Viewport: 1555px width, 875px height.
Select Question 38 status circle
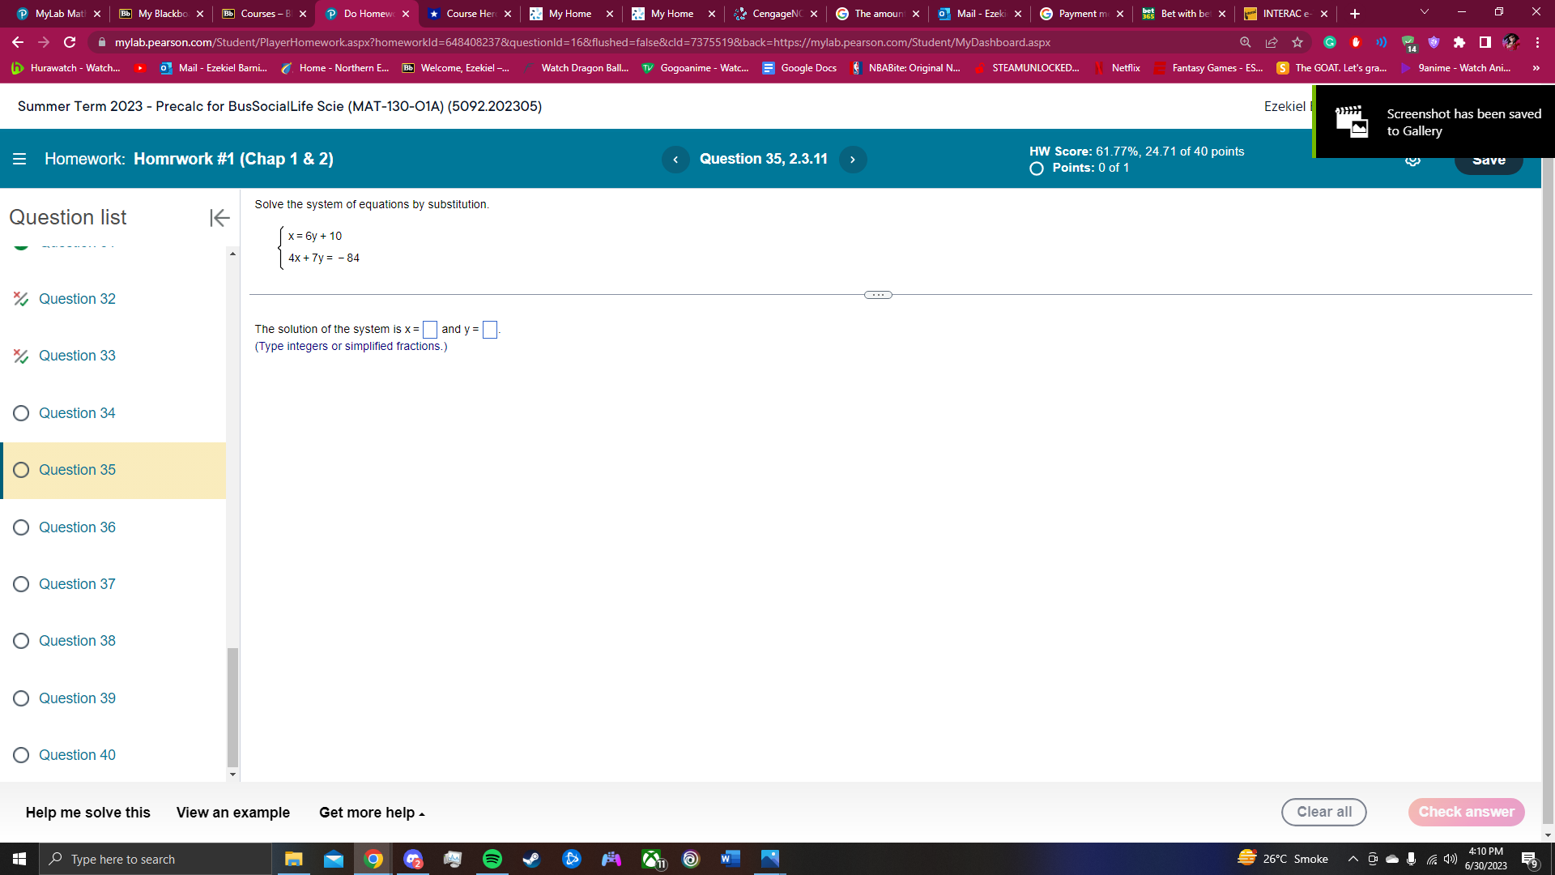point(22,641)
